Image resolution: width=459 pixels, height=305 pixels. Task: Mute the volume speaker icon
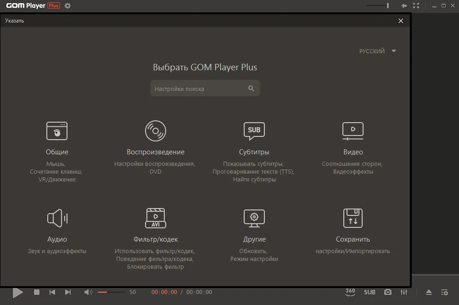[x=88, y=292]
